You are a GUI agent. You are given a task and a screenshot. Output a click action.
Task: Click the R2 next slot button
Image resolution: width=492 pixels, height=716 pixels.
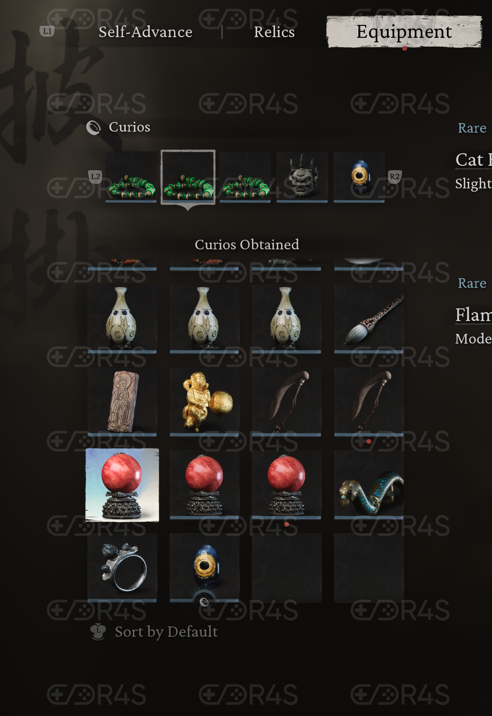point(395,176)
